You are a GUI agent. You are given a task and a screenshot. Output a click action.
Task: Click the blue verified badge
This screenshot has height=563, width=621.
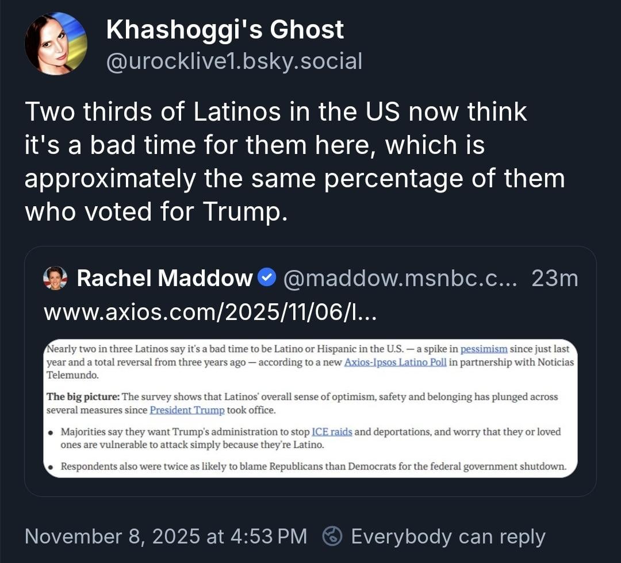point(265,279)
